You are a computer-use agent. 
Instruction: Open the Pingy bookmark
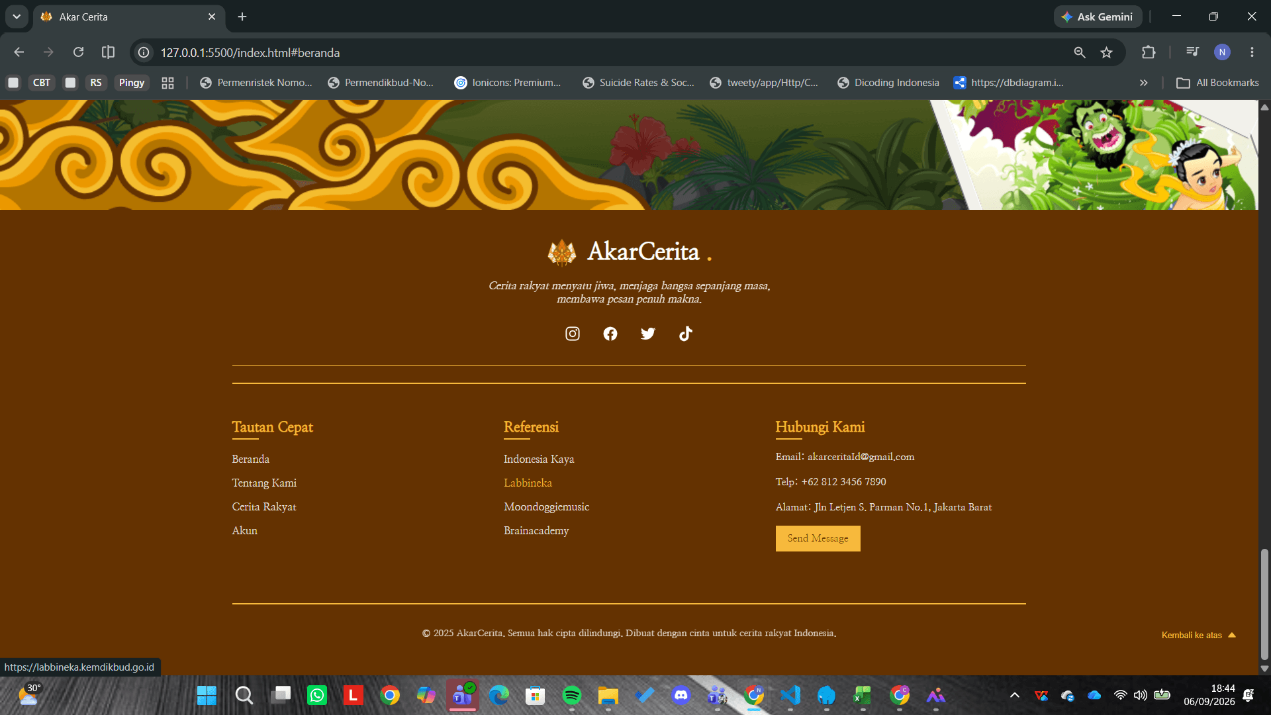point(132,83)
